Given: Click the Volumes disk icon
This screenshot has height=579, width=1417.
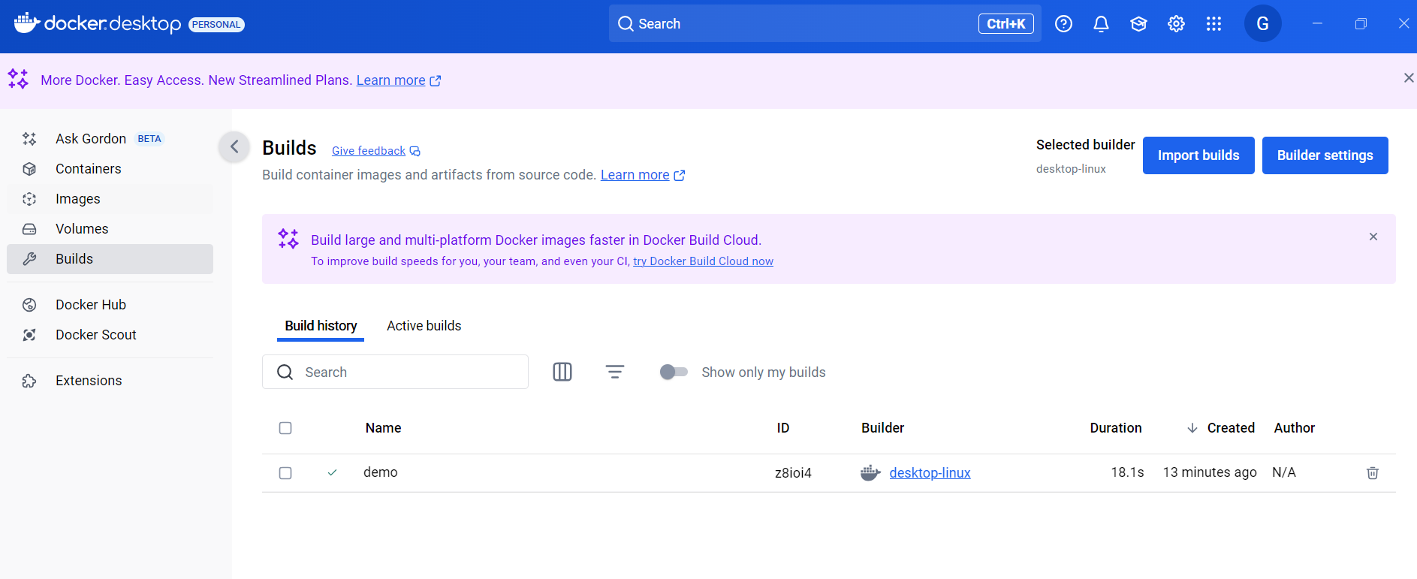Looking at the screenshot, I should [29, 229].
